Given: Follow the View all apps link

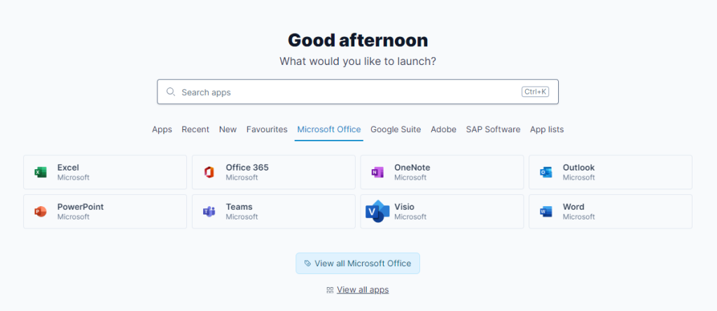Looking at the screenshot, I should (363, 289).
